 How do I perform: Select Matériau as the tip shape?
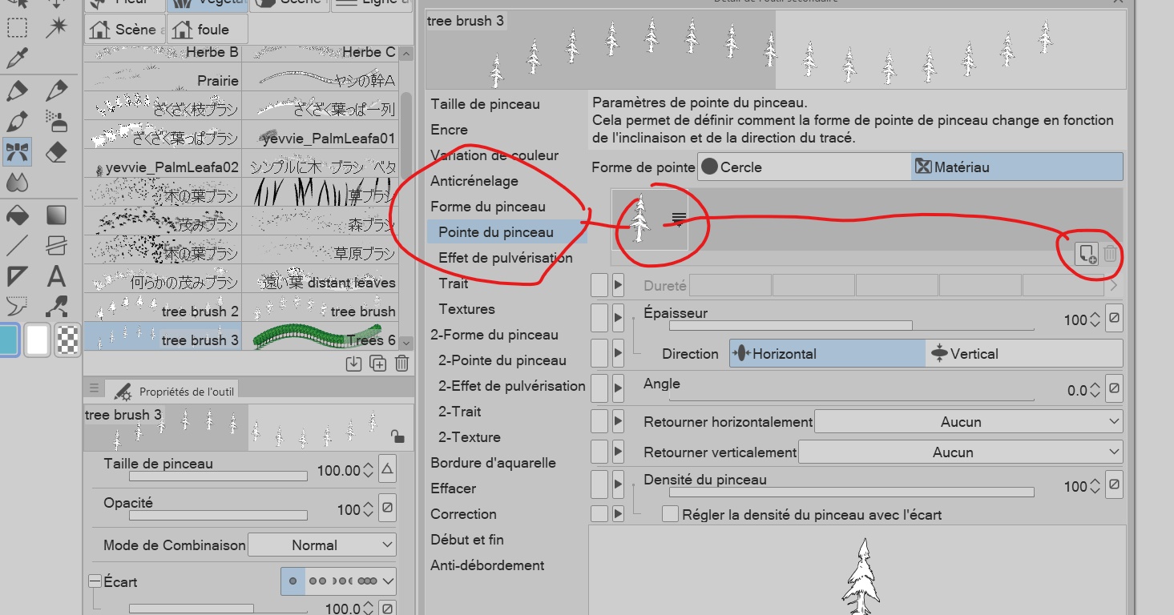1017,167
